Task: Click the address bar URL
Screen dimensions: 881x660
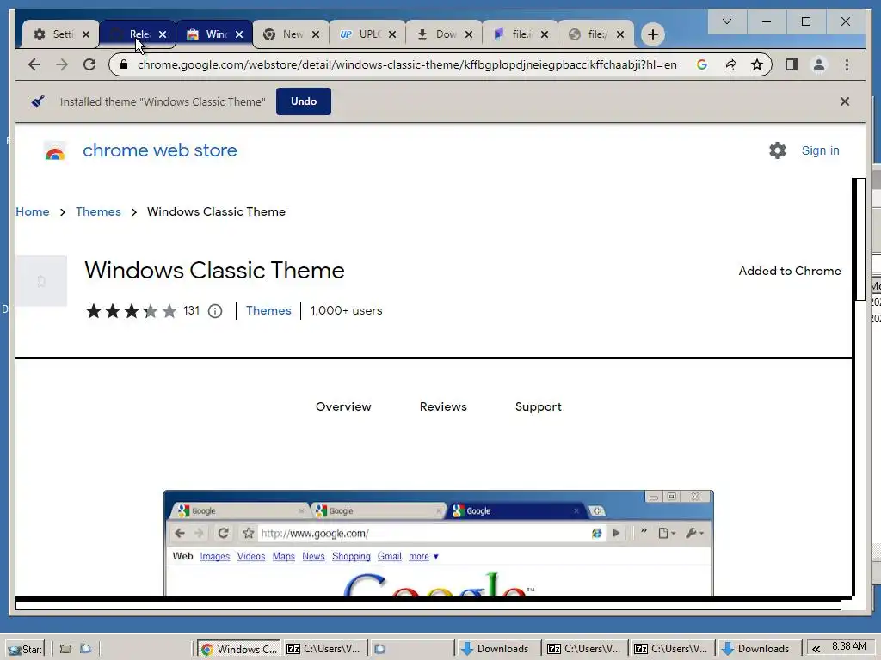Action: (407, 64)
